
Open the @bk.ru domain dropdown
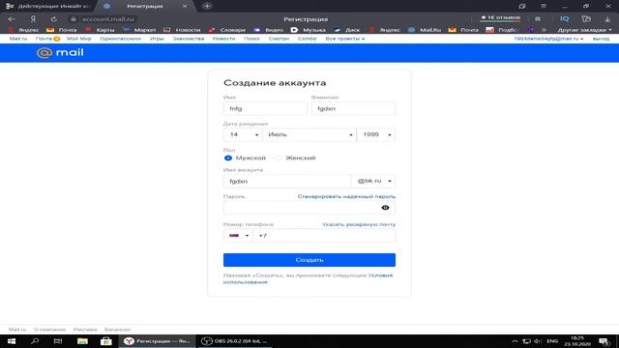click(x=373, y=181)
